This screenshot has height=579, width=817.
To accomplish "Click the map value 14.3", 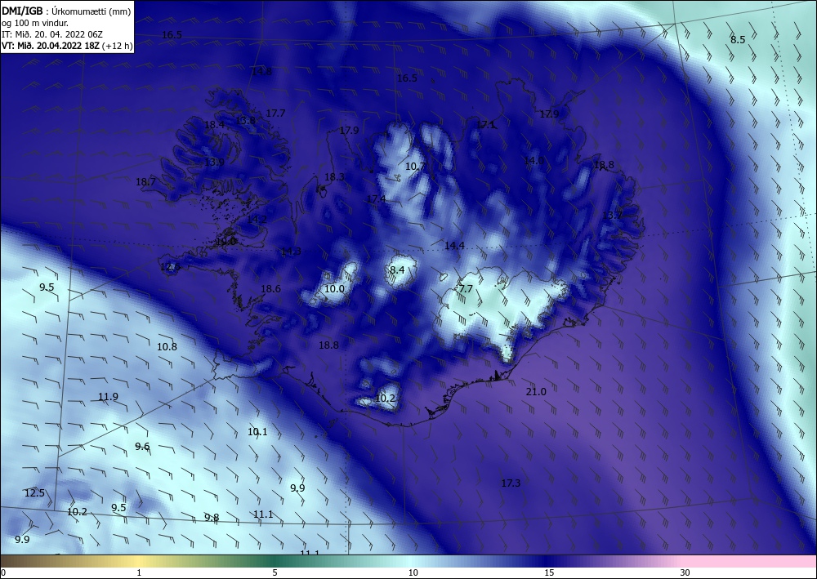I will pyautogui.click(x=291, y=252).
